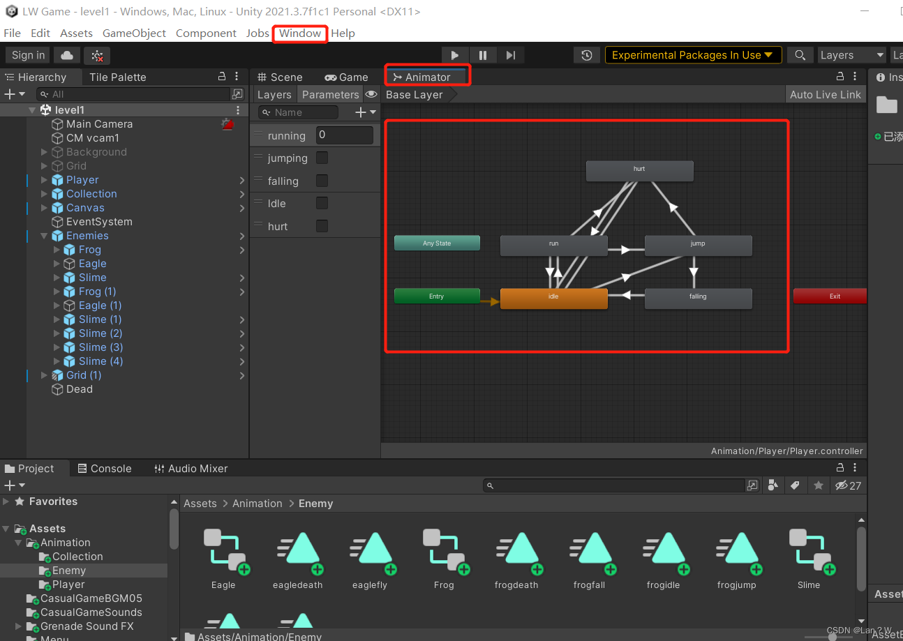Image resolution: width=903 pixels, height=641 pixels.
Task: Select the eaglefly animation clip
Action: (x=370, y=559)
